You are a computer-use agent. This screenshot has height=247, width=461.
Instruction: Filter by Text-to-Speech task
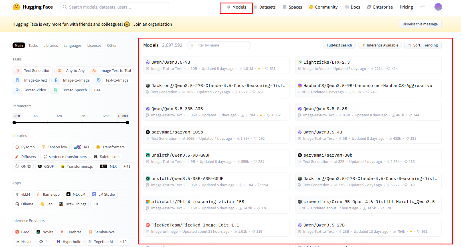tap(70, 90)
